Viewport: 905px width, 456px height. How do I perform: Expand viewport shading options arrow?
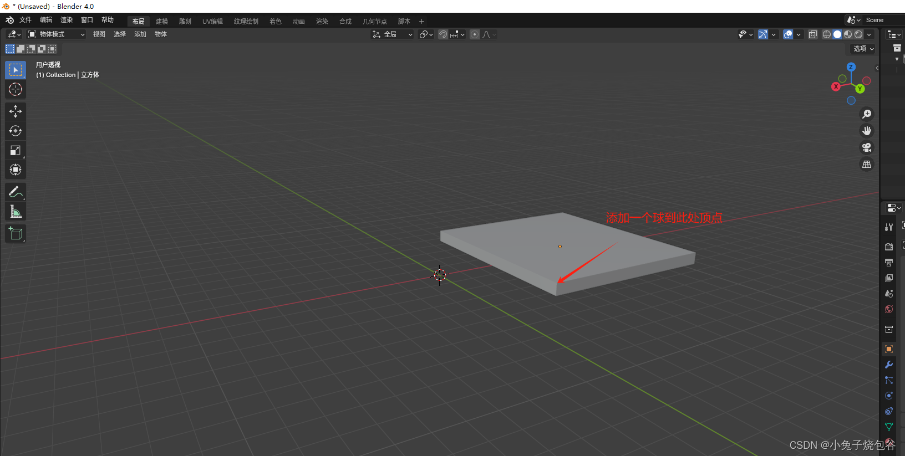[869, 34]
